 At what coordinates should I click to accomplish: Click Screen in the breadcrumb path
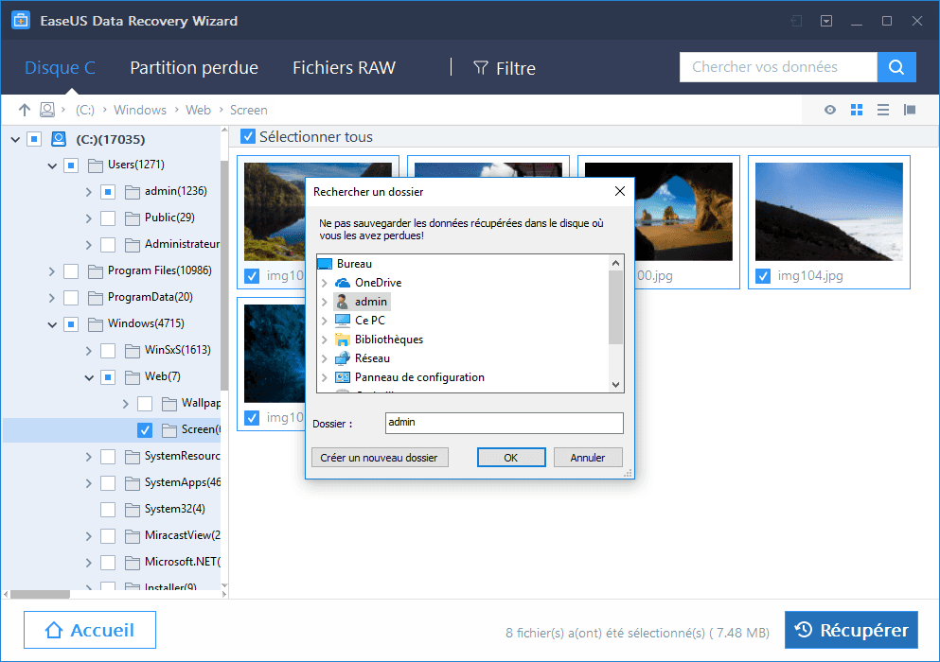[x=248, y=110]
